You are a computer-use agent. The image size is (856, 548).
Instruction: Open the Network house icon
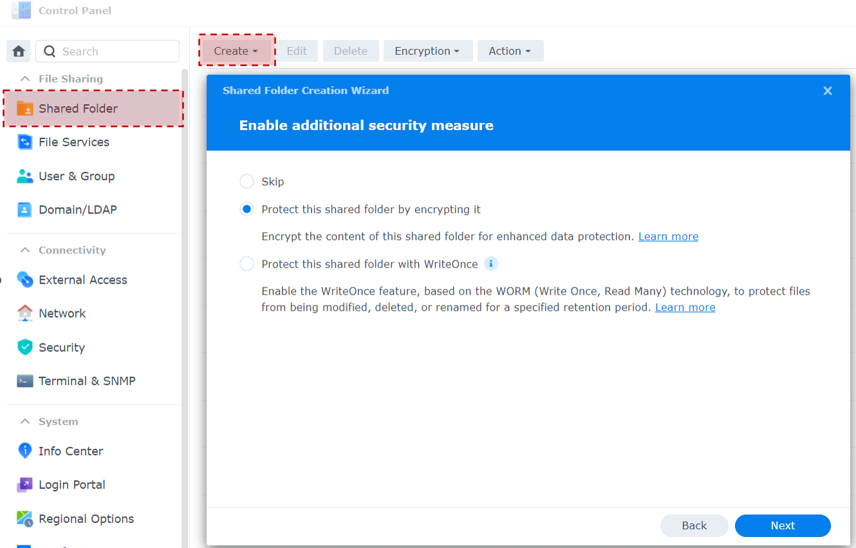[x=24, y=313]
